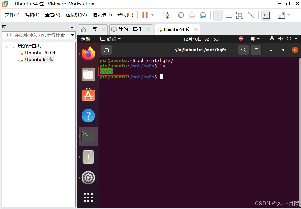Click the red do-not-disturb indicator icon
The width and height of the screenshot is (301, 209).
tap(241, 39)
